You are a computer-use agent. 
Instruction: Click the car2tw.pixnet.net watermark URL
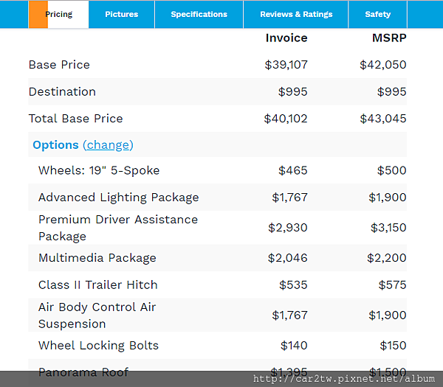point(343,379)
